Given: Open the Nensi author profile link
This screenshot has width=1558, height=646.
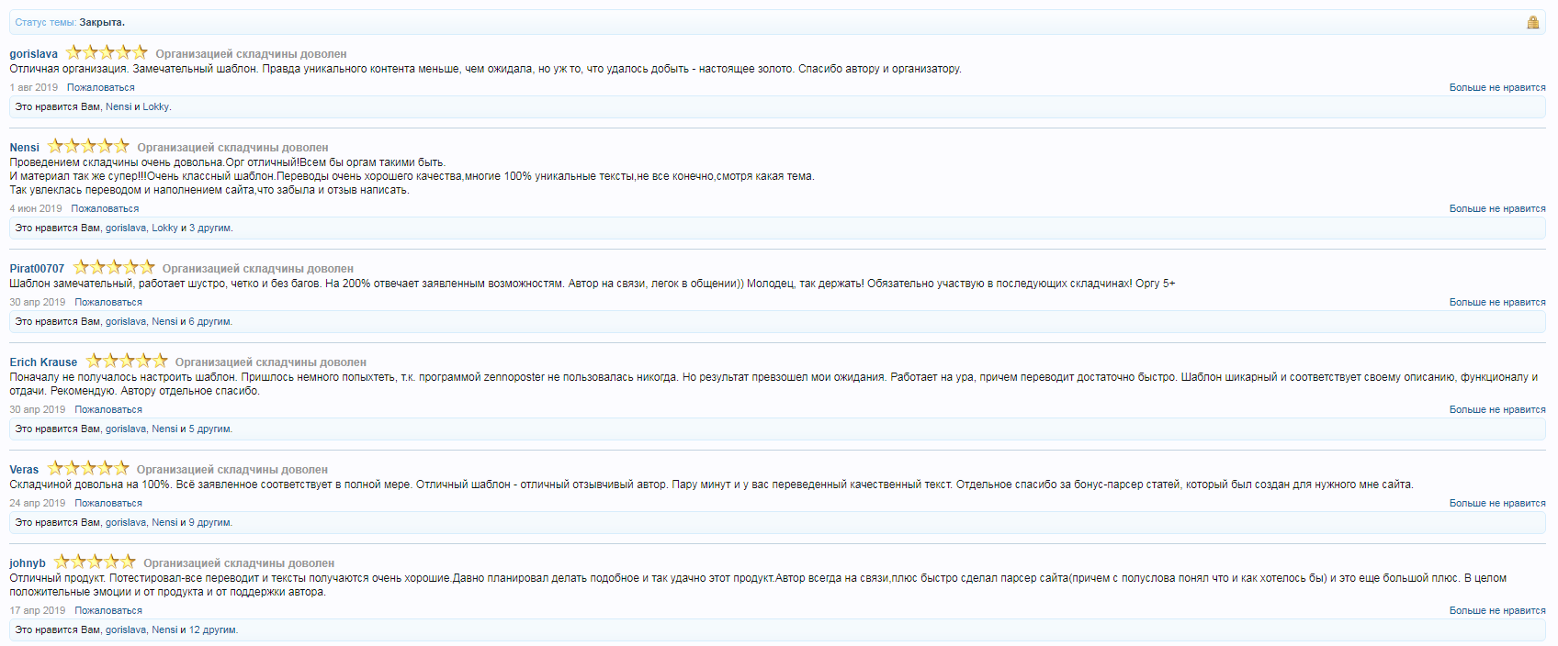Looking at the screenshot, I should [x=24, y=148].
